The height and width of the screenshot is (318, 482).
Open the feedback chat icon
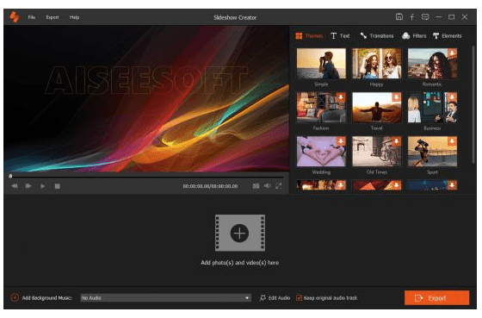[x=425, y=17]
